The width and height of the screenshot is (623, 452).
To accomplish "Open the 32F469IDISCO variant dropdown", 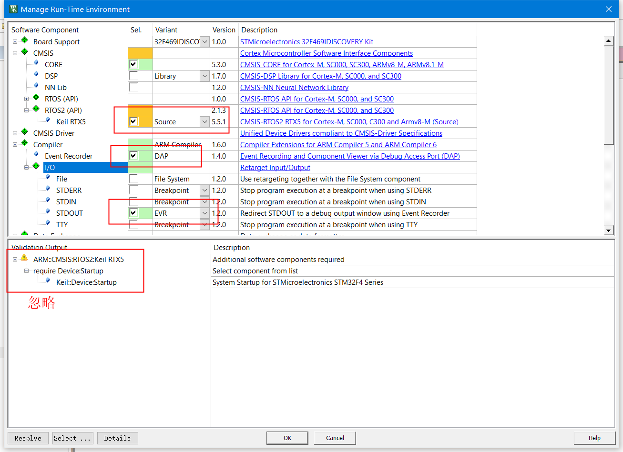I will click(204, 42).
